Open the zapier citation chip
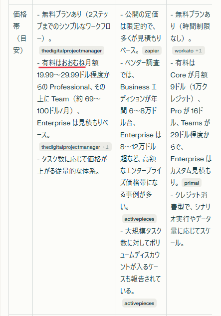 tap(152, 51)
